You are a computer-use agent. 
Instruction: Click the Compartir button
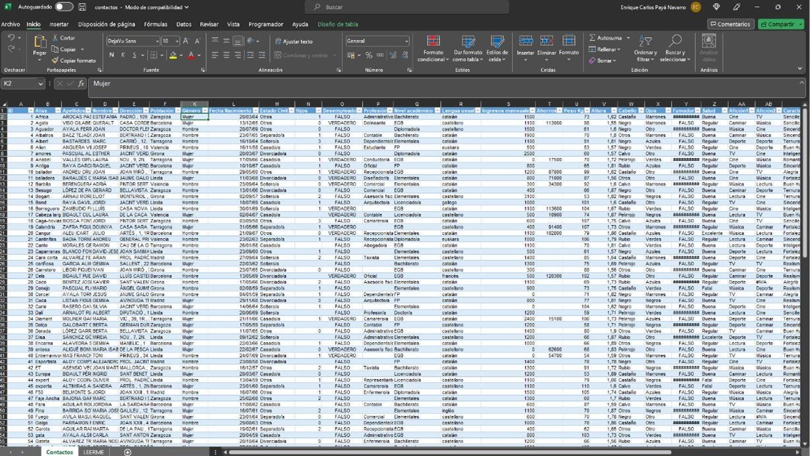[x=781, y=24]
